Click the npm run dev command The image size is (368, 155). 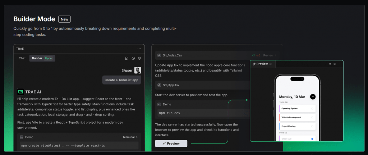click(203, 113)
